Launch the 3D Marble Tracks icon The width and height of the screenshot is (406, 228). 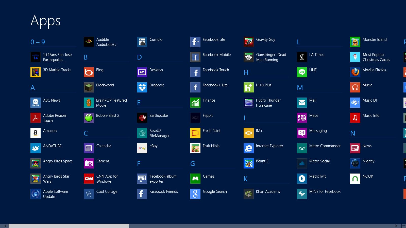(x=36, y=72)
